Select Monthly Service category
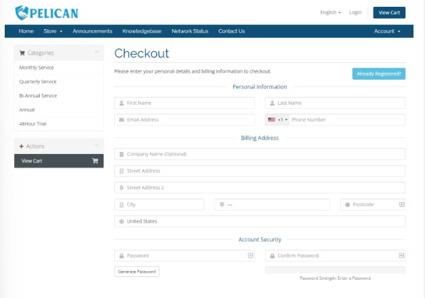The width and height of the screenshot is (425, 298). [x=37, y=68]
